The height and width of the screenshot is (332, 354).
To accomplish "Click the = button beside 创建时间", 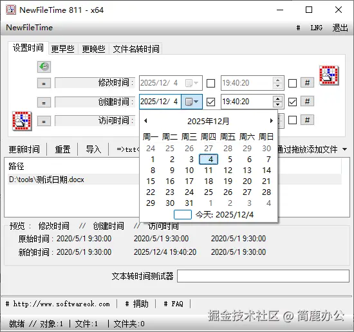I will point(44,103).
